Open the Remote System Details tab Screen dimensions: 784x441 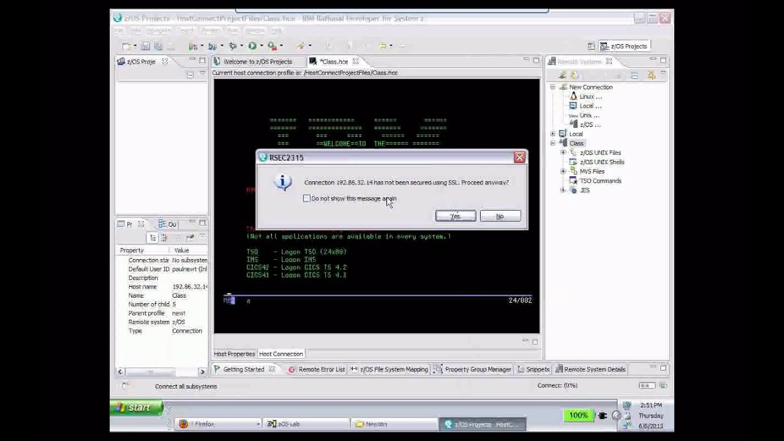(590, 369)
